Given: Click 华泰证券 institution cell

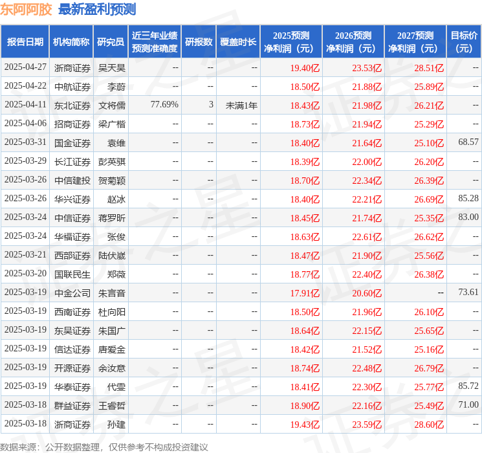Looking at the screenshot, I should point(72,387).
